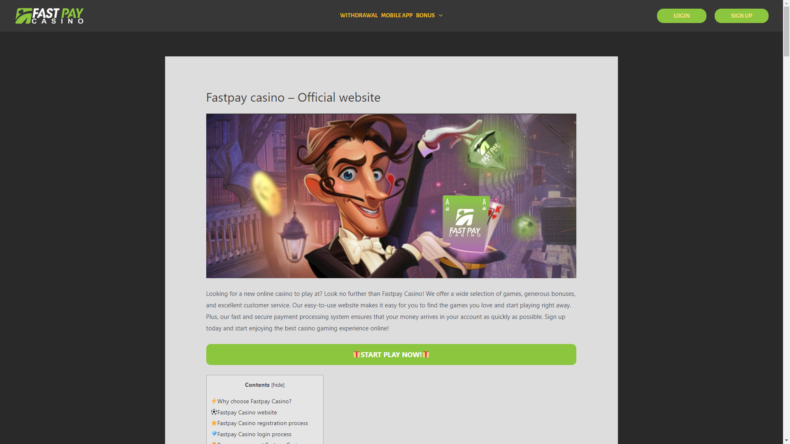The height and width of the screenshot is (444, 790).
Task: Open Fastpay Casino website contents link
Action: coord(247,412)
